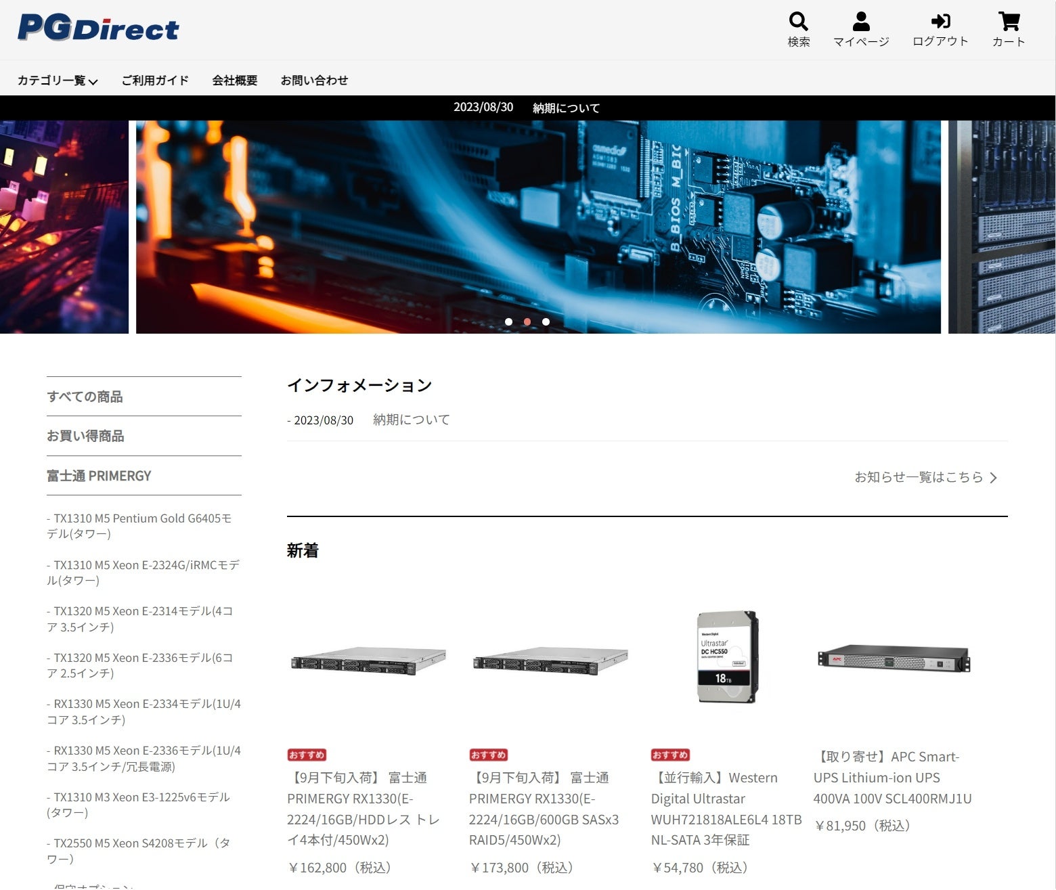Show next server rack banner slide
The image size is (1056, 890).
(1002, 227)
